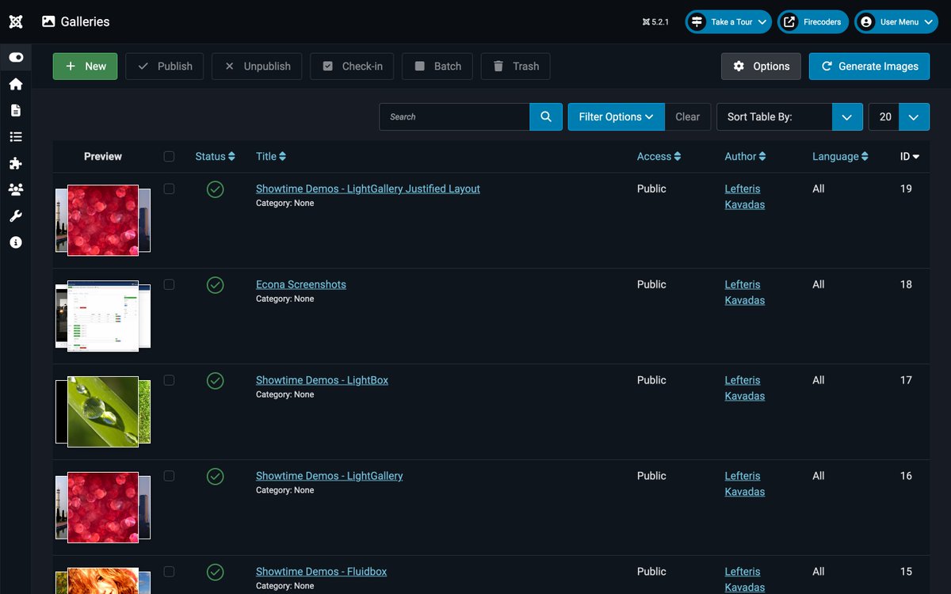Check the Showtime Demos - LightGallery row checkbox

click(169, 476)
